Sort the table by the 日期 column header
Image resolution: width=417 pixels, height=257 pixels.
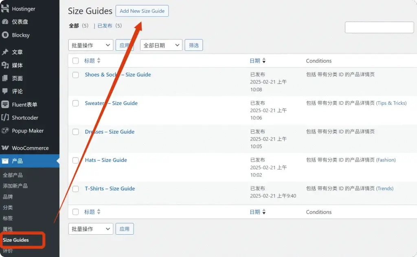(255, 61)
